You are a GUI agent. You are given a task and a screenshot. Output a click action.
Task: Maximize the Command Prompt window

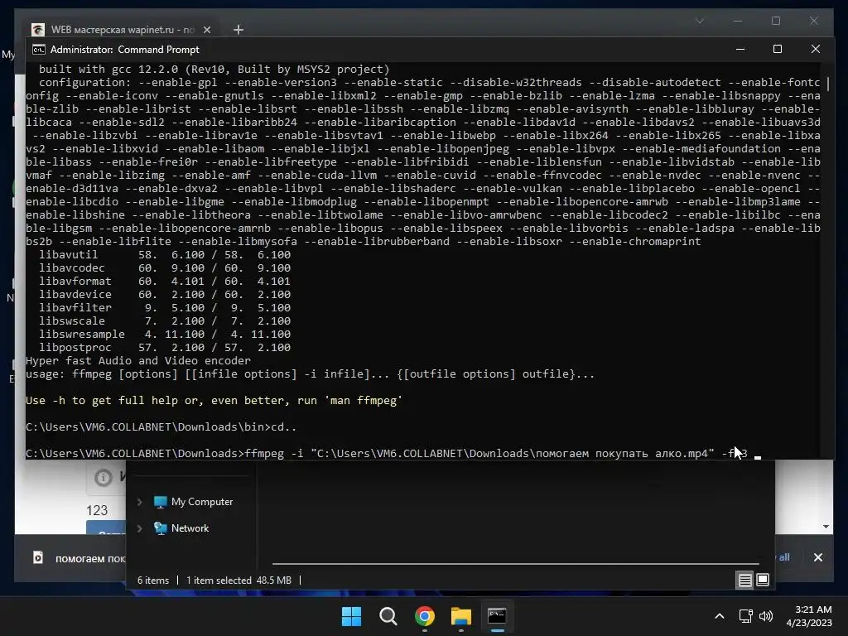[x=777, y=49]
